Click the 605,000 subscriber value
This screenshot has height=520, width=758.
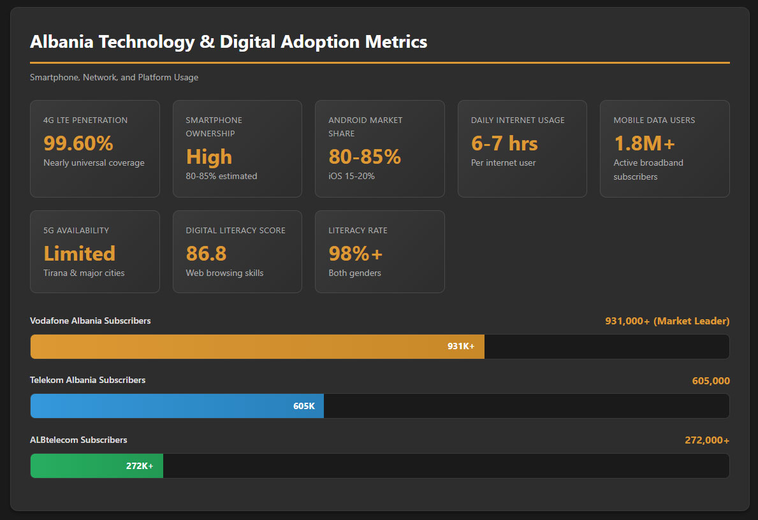(x=710, y=381)
